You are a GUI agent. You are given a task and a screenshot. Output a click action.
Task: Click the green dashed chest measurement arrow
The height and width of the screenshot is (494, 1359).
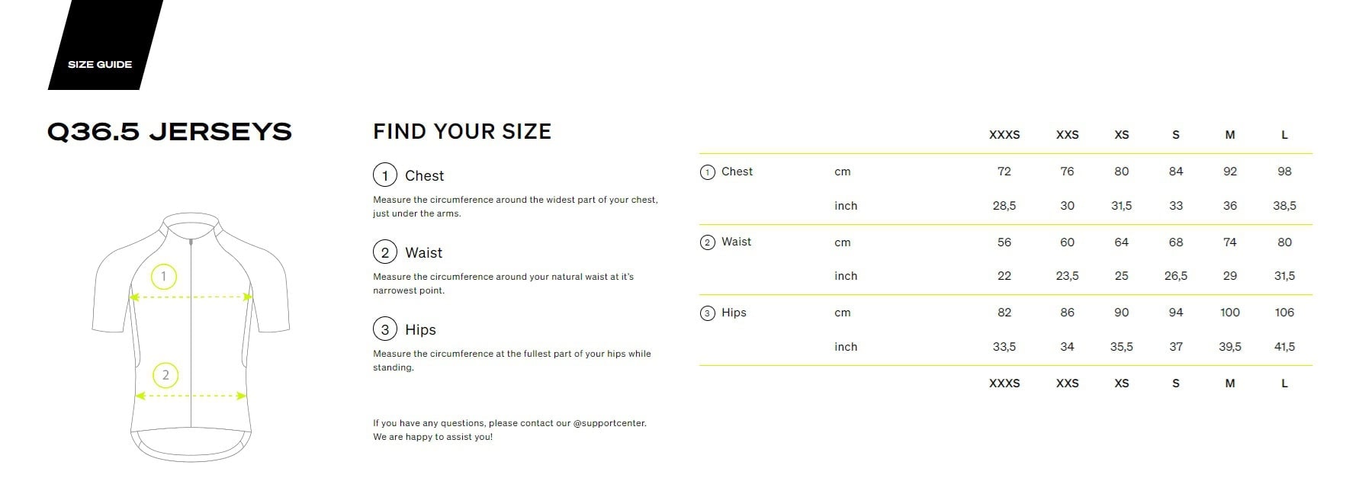coord(191,297)
